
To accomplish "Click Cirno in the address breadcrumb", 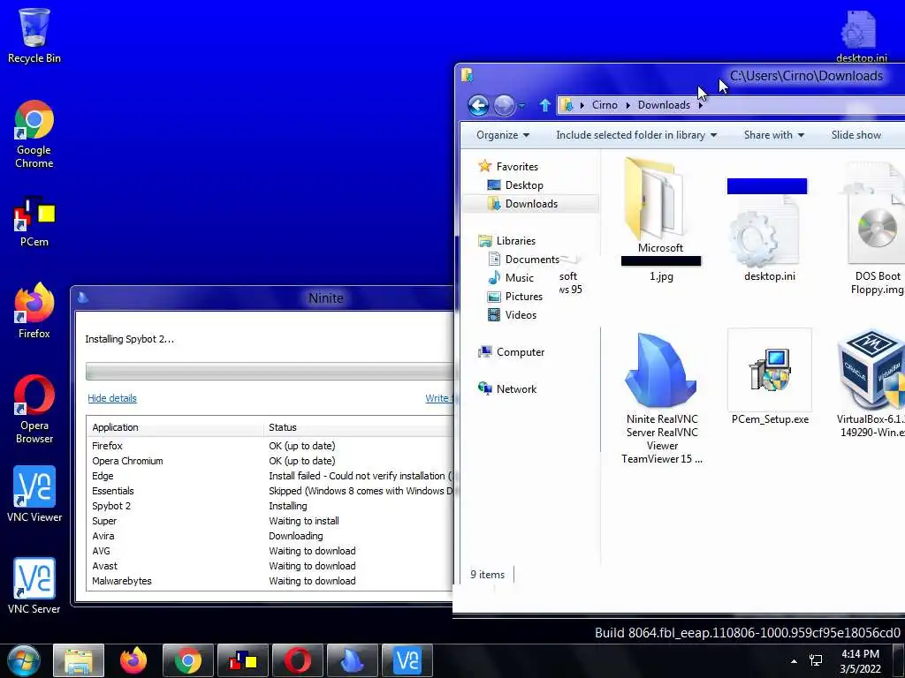I will point(605,105).
